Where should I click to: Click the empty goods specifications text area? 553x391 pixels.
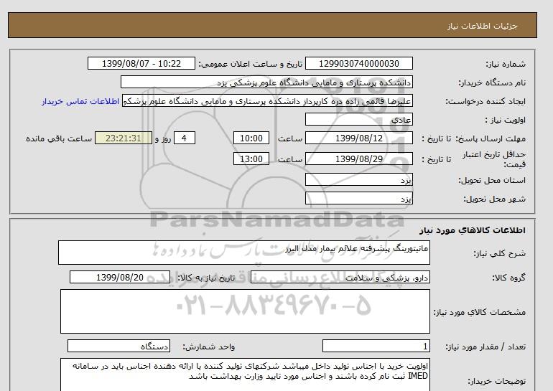click(245, 311)
